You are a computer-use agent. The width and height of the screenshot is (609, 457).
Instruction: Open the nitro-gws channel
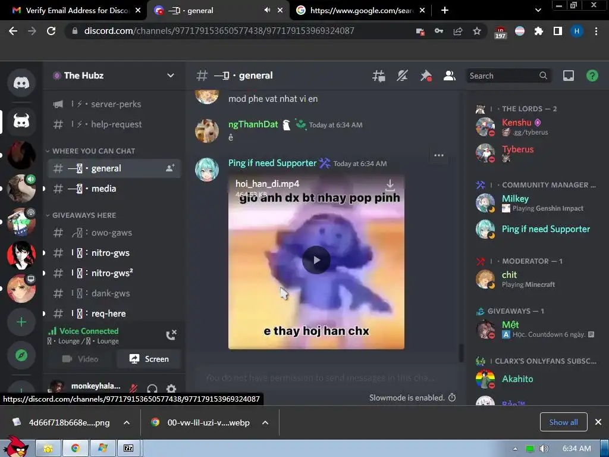(x=114, y=253)
